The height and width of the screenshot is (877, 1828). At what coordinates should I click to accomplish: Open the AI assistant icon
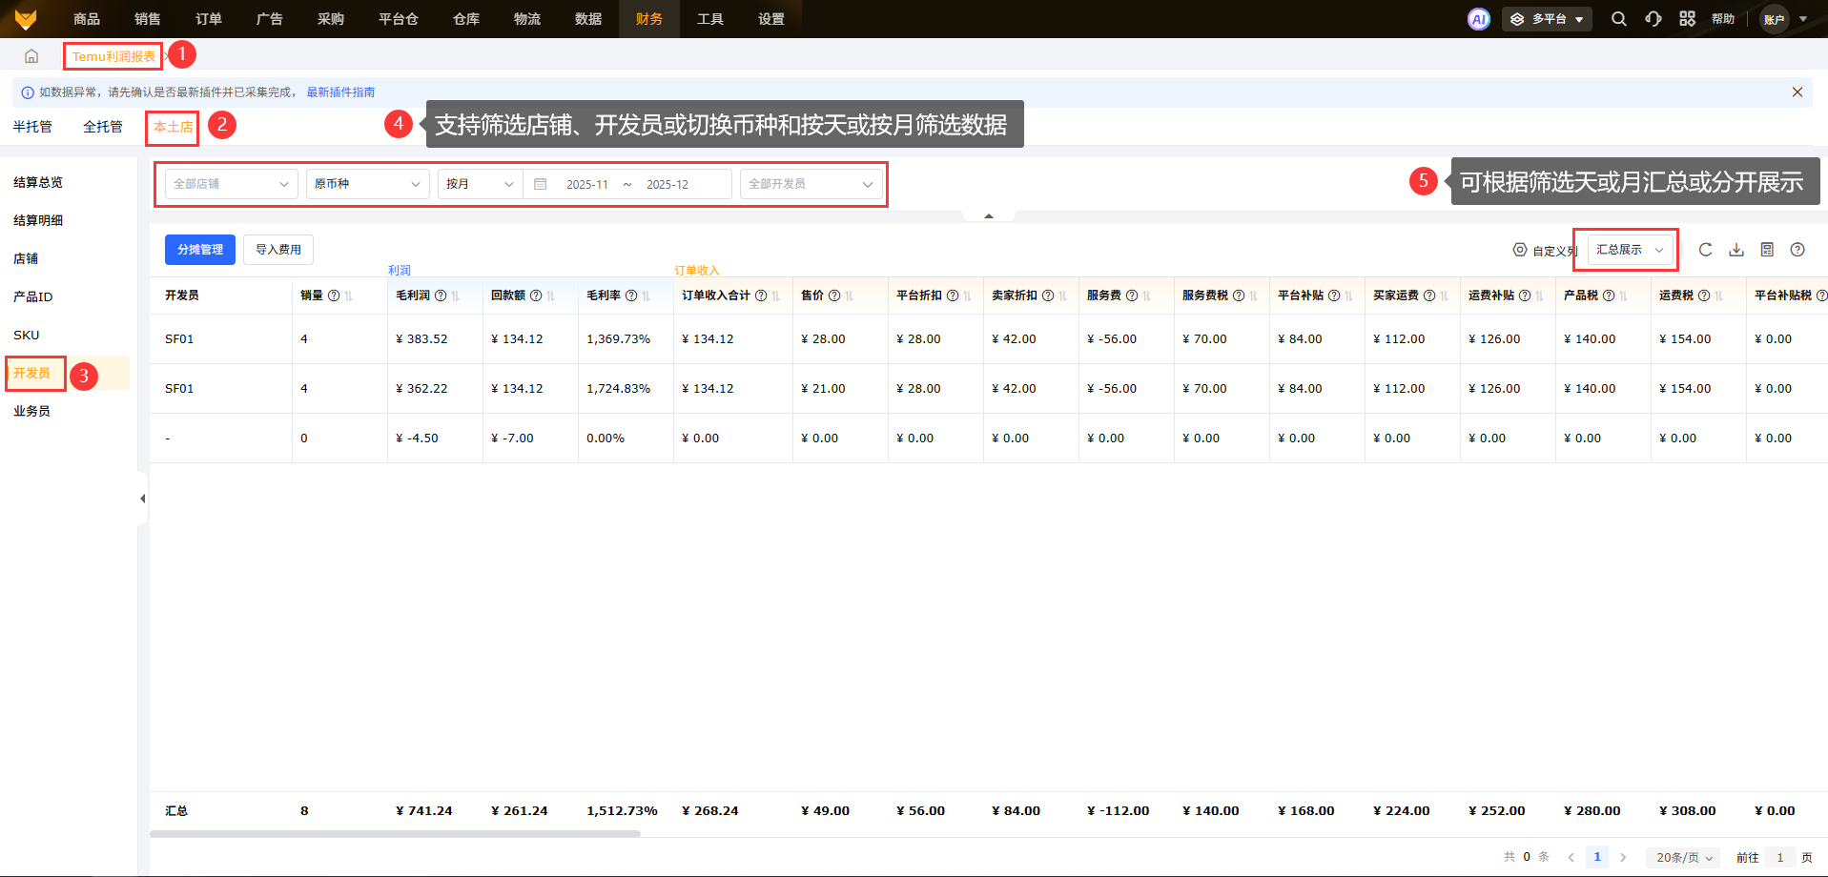1478,19
